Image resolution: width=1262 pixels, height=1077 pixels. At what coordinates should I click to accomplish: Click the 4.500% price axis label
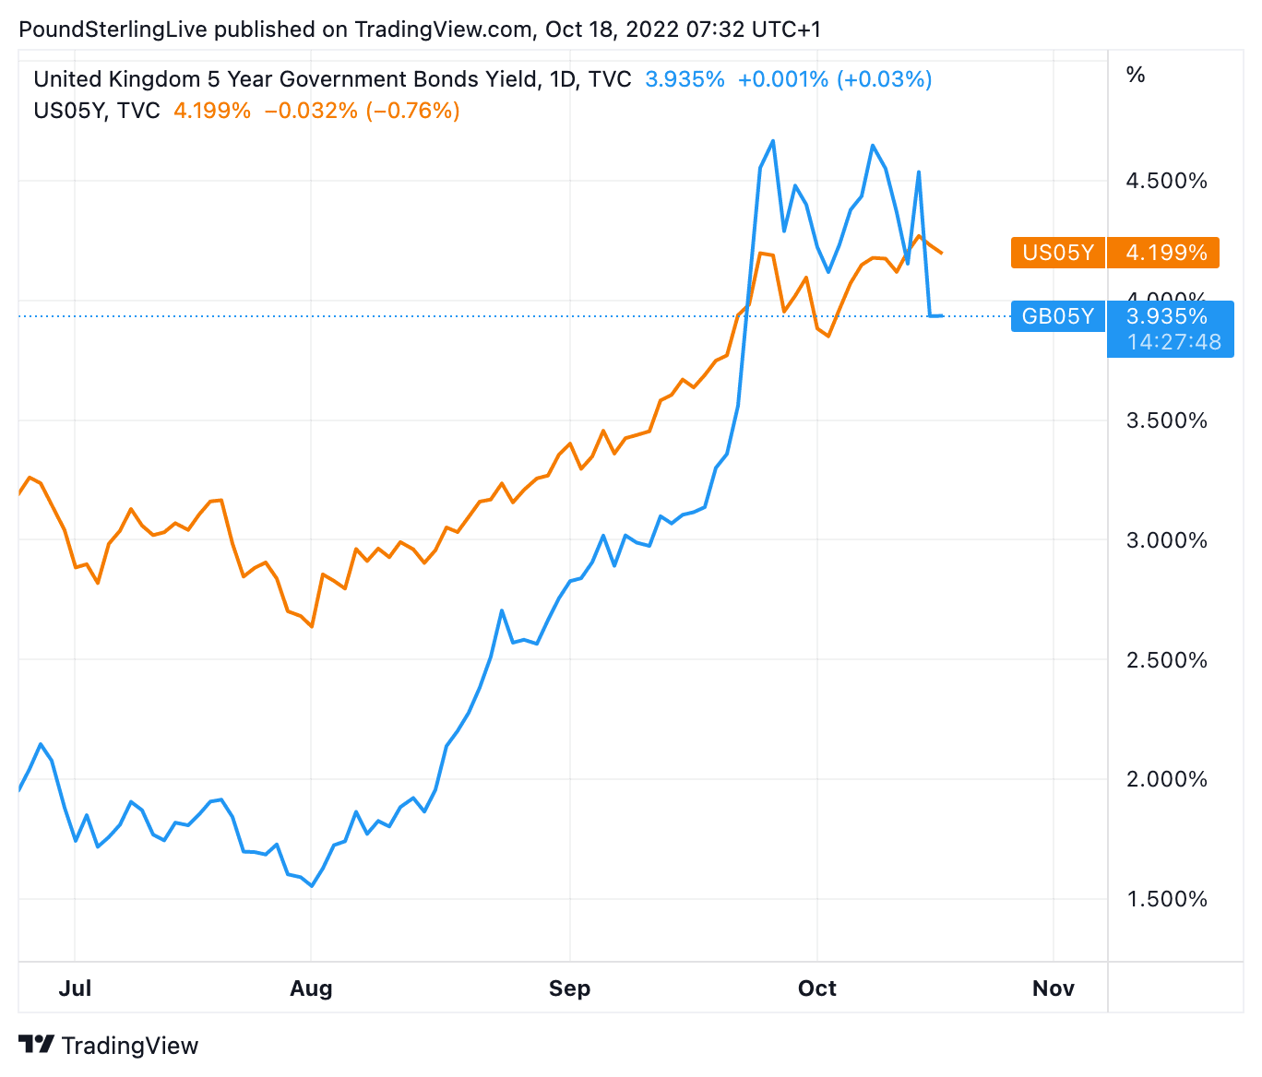pos(1166,181)
